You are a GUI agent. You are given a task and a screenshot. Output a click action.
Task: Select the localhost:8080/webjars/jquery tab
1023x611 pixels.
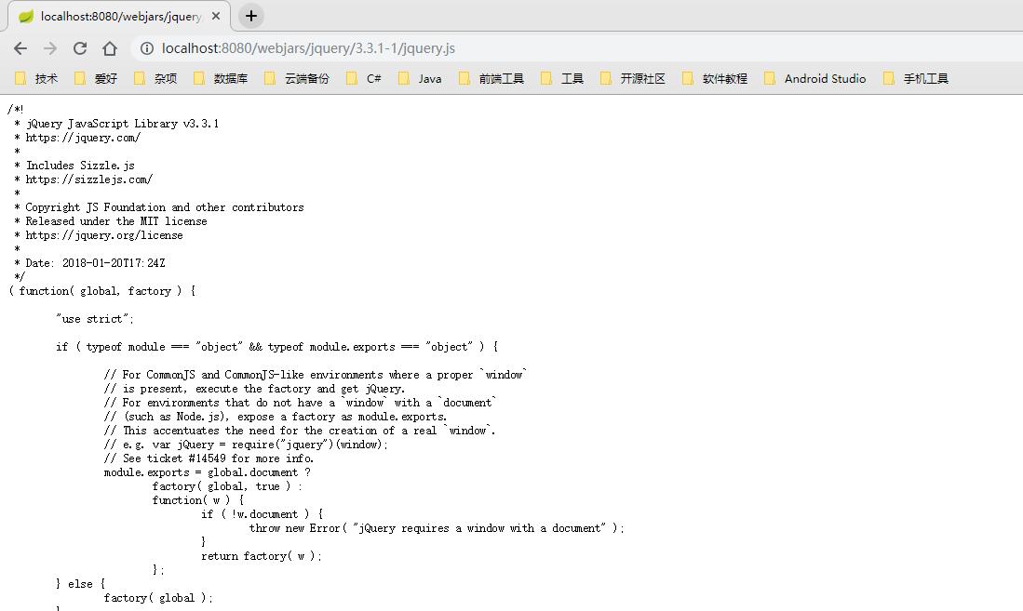[x=119, y=17]
